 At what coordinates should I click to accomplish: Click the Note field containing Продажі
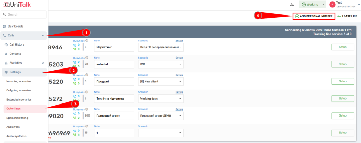[x=114, y=81]
